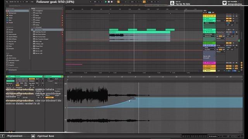The width and height of the screenshot is (248, 139).
Task: Open the Audio Effects category in the browser
Action: [13, 37]
